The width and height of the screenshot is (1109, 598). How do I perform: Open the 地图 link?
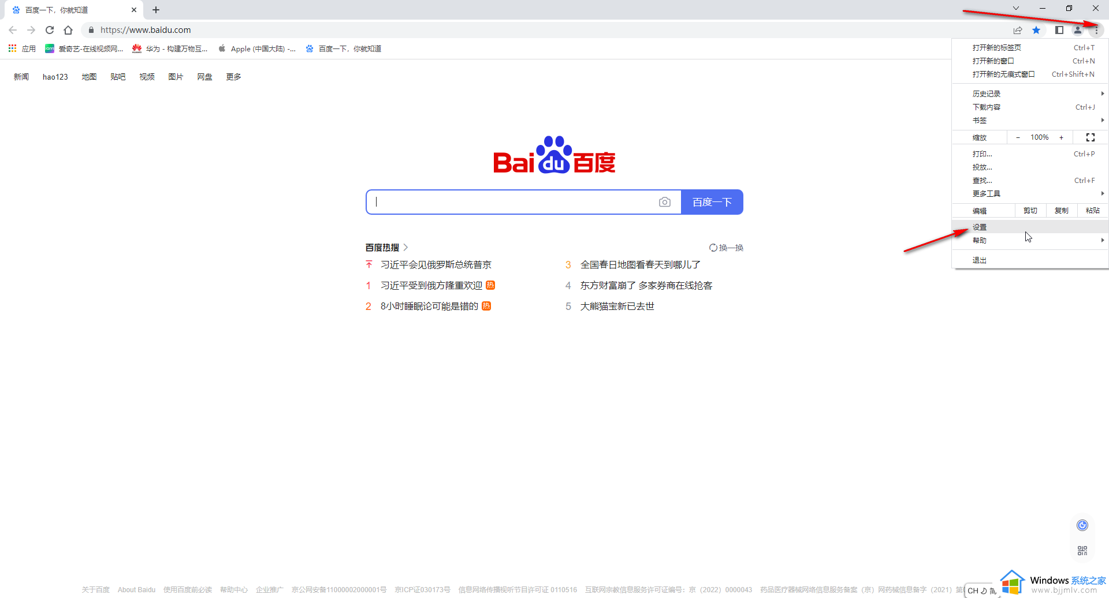pyautogui.click(x=89, y=77)
